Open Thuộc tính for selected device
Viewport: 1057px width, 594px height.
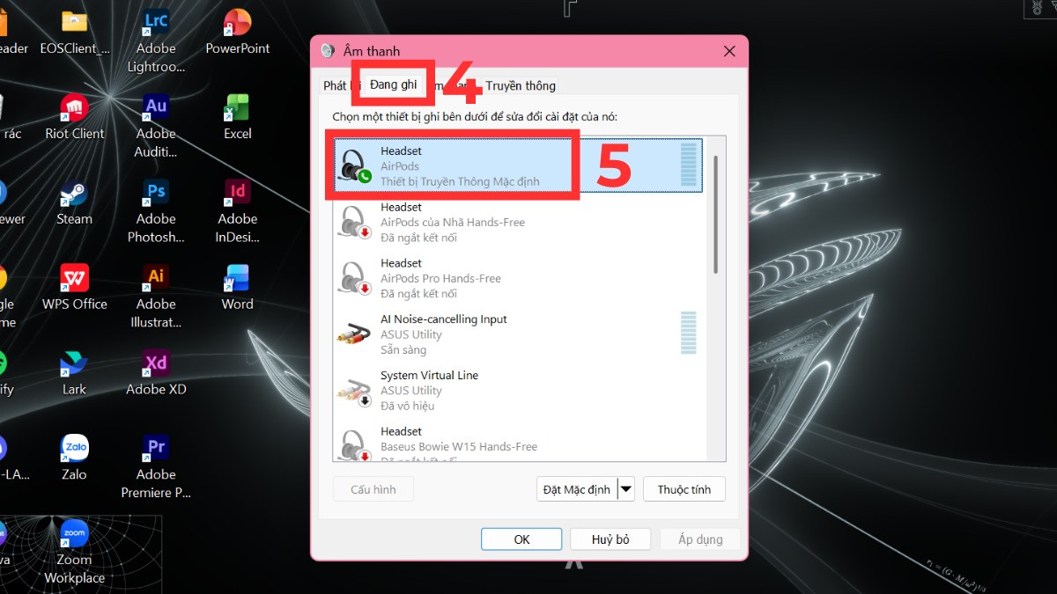pos(684,489)
